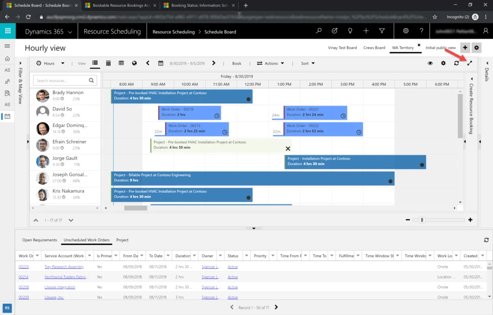This screenshot has width=493, height=315.
Task: Switch to the list view icon
Action: pyautogui.click(x=95, y=63)
